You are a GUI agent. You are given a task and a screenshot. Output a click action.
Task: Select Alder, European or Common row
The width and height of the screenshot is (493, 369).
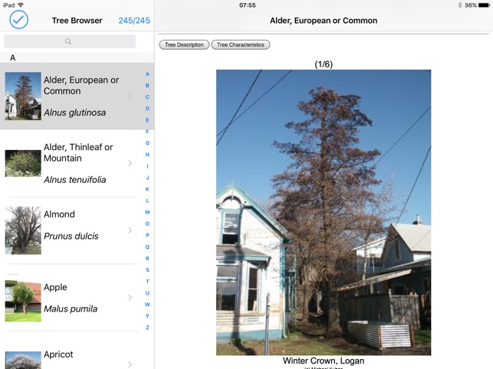77,96
